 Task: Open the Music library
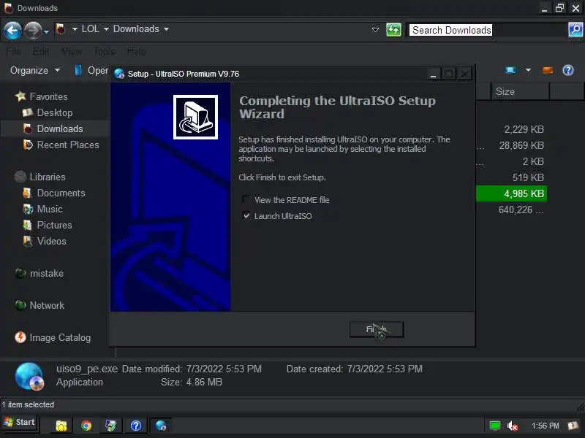coord(50,209)
